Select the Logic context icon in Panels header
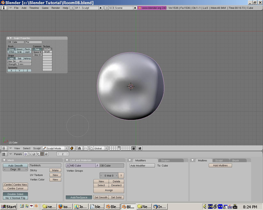 [x=26, y=154]
